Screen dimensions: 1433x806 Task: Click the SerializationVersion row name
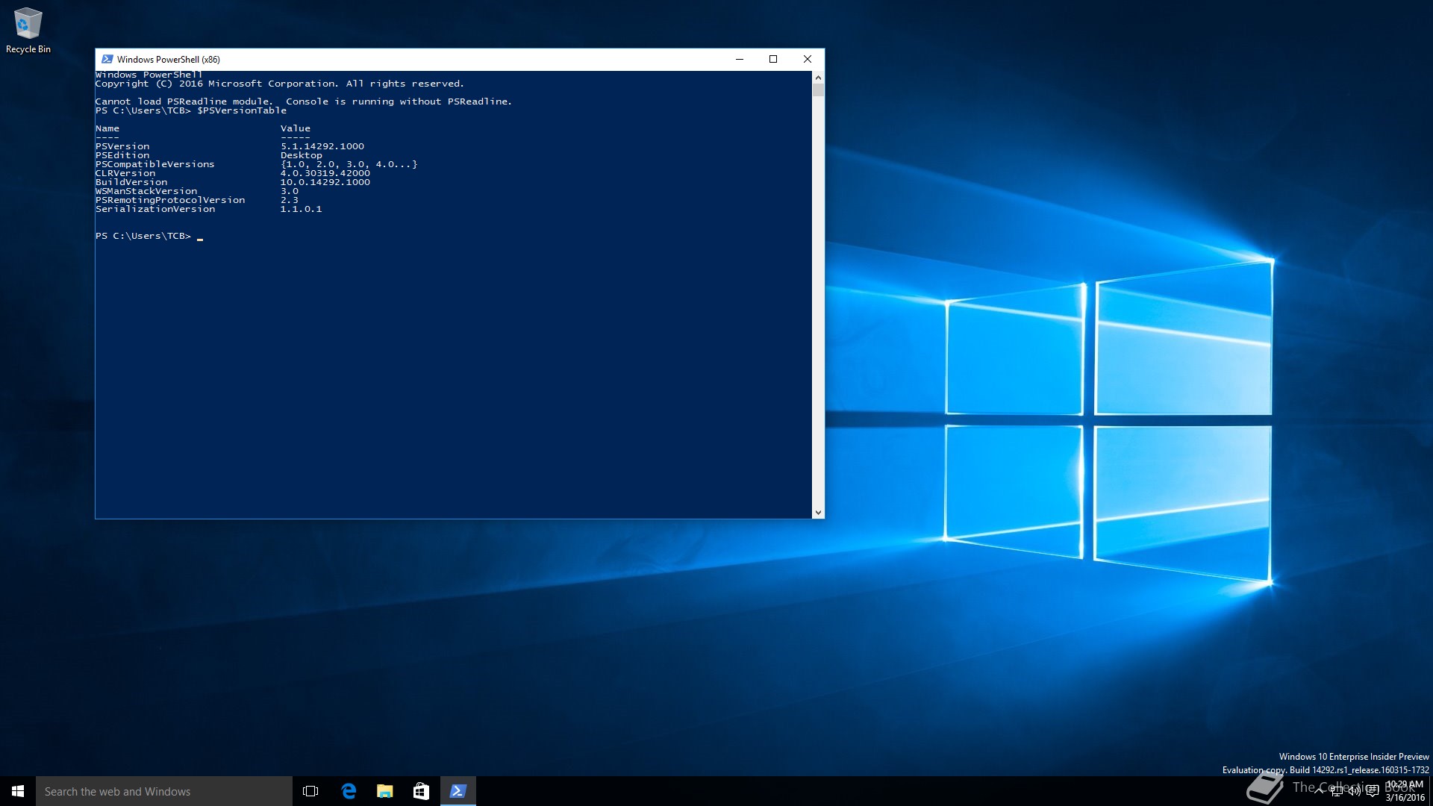click(155, 209)
